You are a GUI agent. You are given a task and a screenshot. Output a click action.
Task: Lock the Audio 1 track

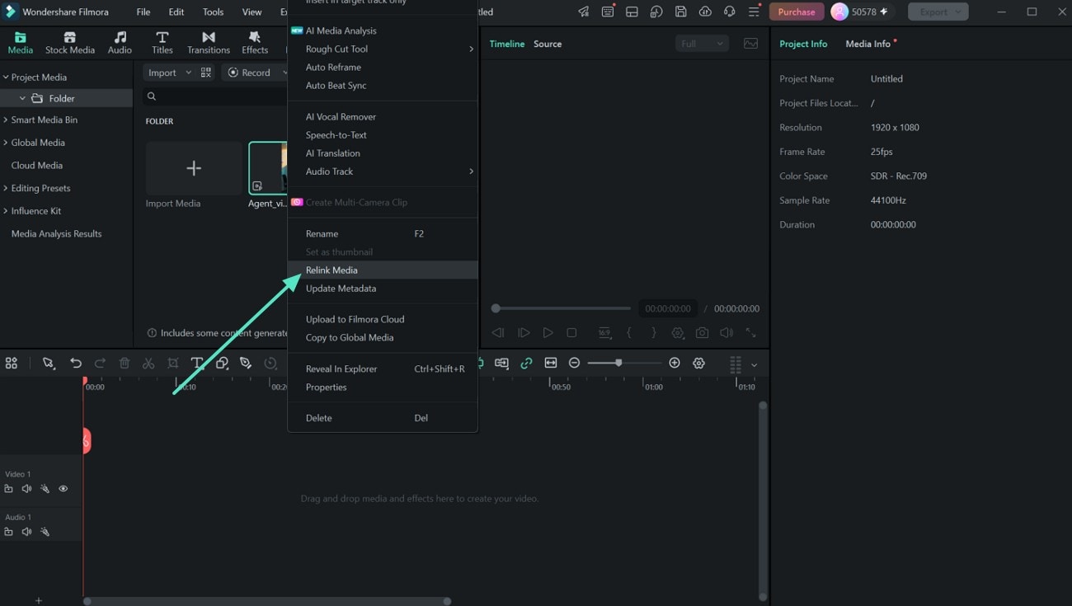8,532
